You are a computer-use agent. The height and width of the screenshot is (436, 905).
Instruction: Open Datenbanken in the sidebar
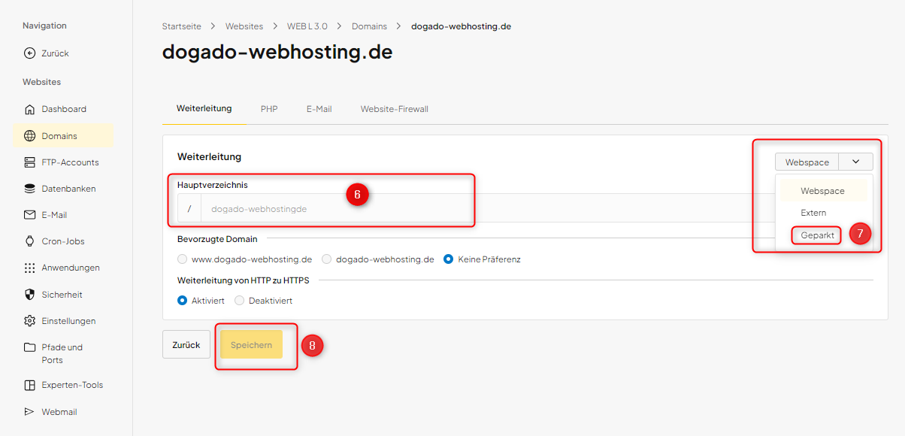(x=68, y=189)
